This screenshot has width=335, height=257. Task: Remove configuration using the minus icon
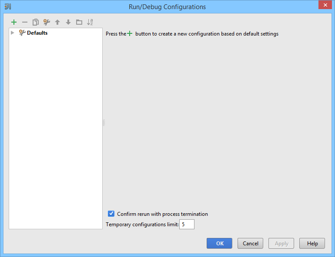click(x=25, y=22)
